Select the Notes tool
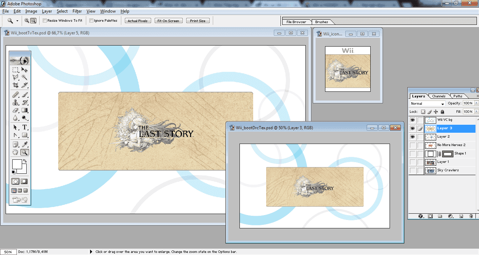 point(15,144)
